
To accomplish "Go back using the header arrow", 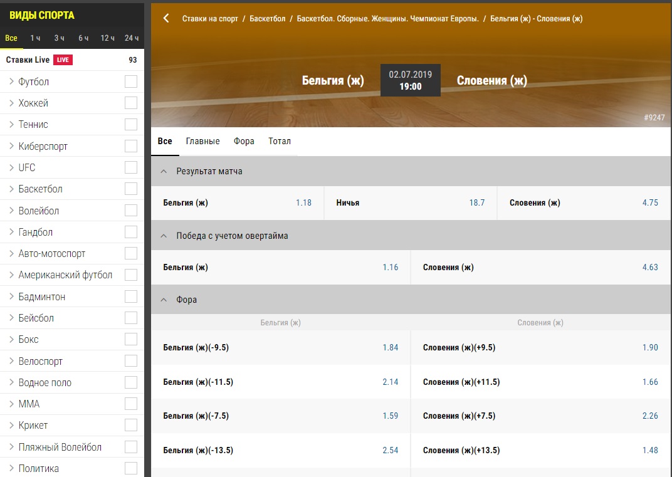I will [166, 18].
